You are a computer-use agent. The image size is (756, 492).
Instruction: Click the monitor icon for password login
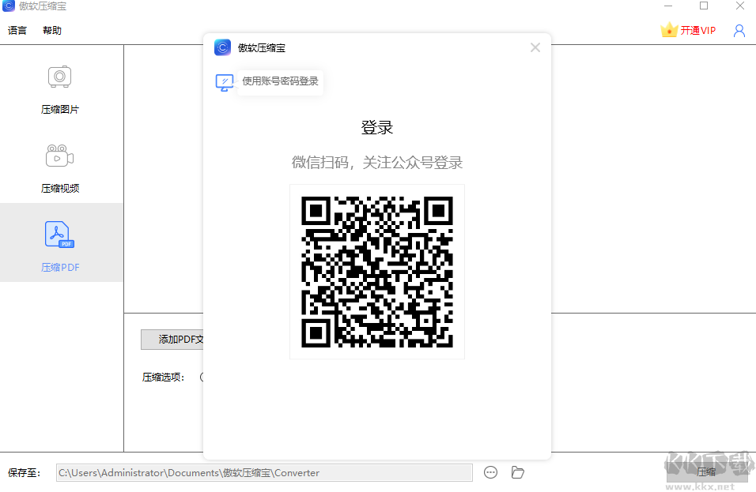point(225,81)
